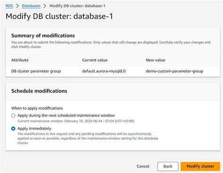Click the 'New value' column header
Screen dimensions: 223x173
click(155, 60)
